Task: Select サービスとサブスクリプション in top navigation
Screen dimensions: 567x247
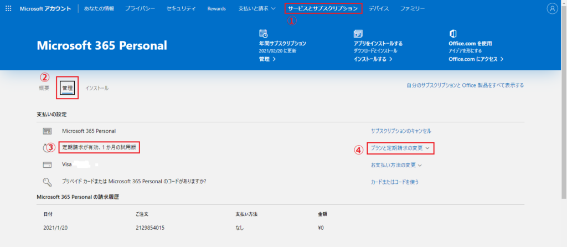Action: 323,9
